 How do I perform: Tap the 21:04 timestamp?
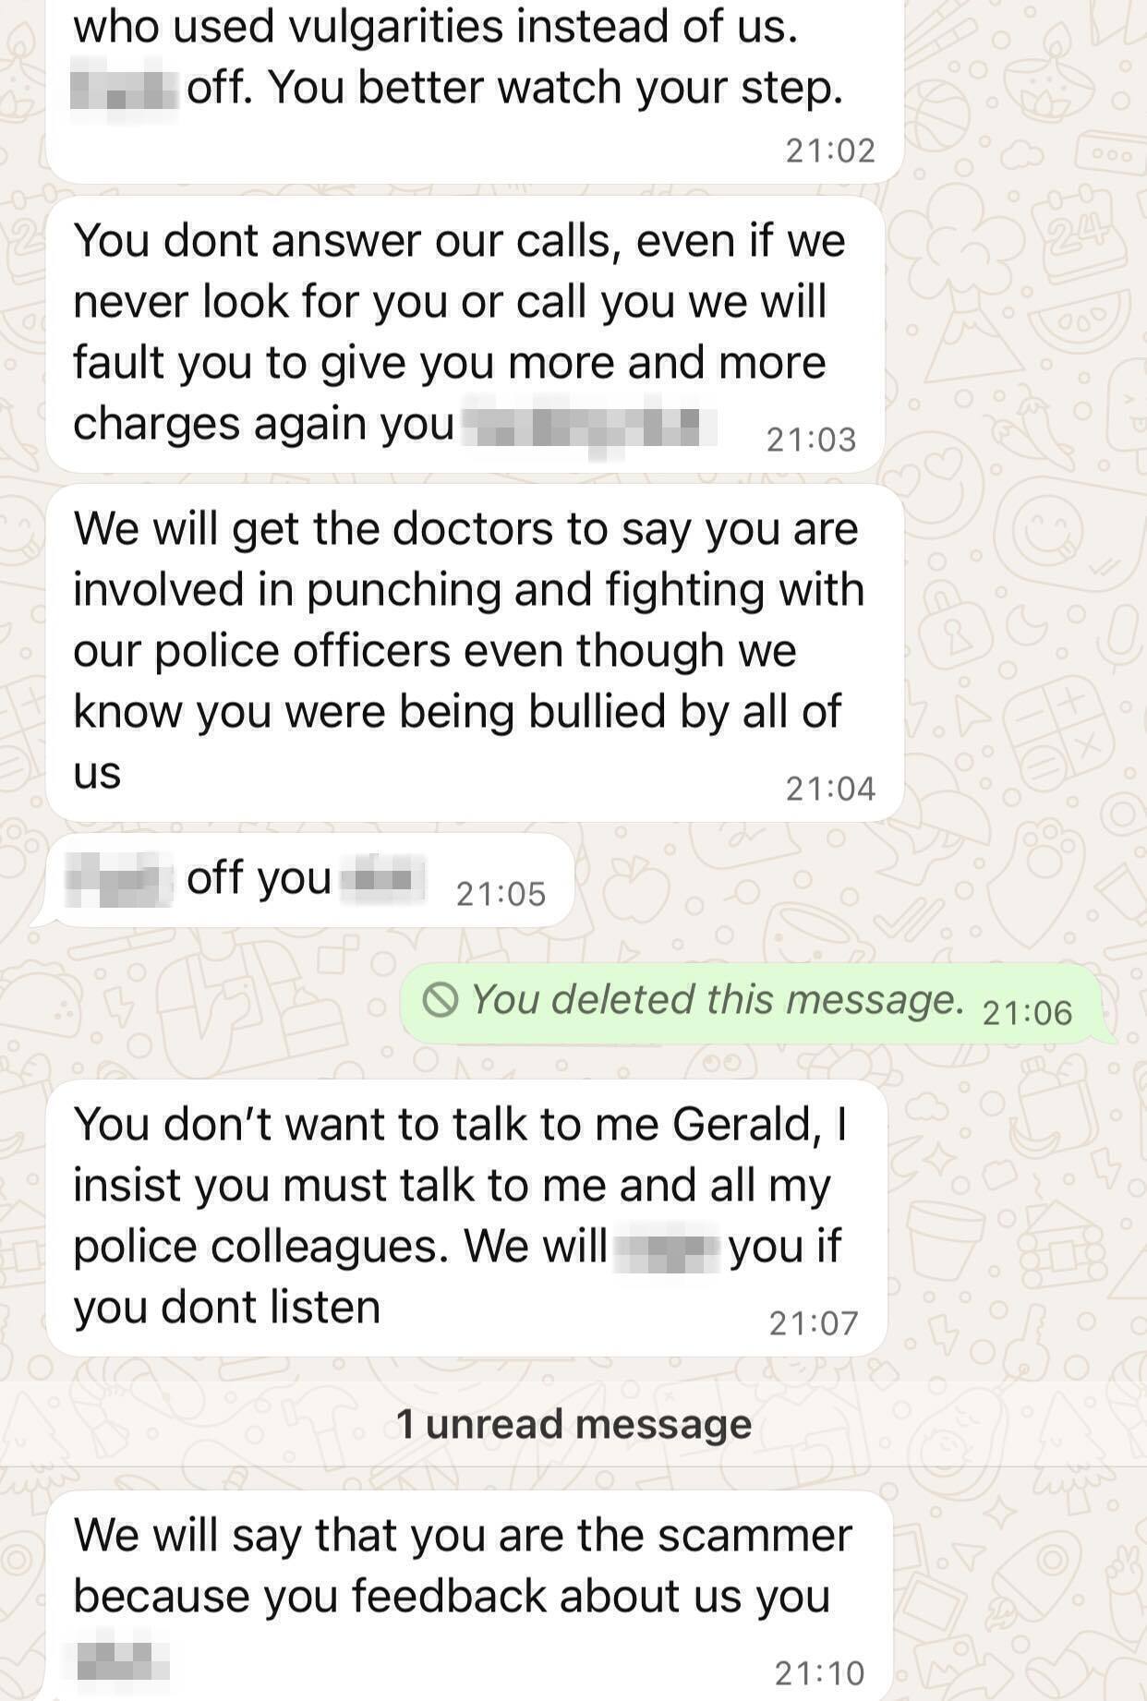[830, 789]
